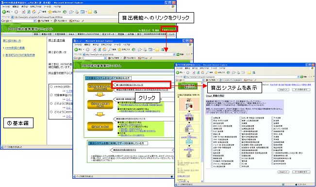The width and height of the screenshot is (316, 187).
Task: Check the 食料品製造業 checkbox
Action: click(x=212, y=123)
